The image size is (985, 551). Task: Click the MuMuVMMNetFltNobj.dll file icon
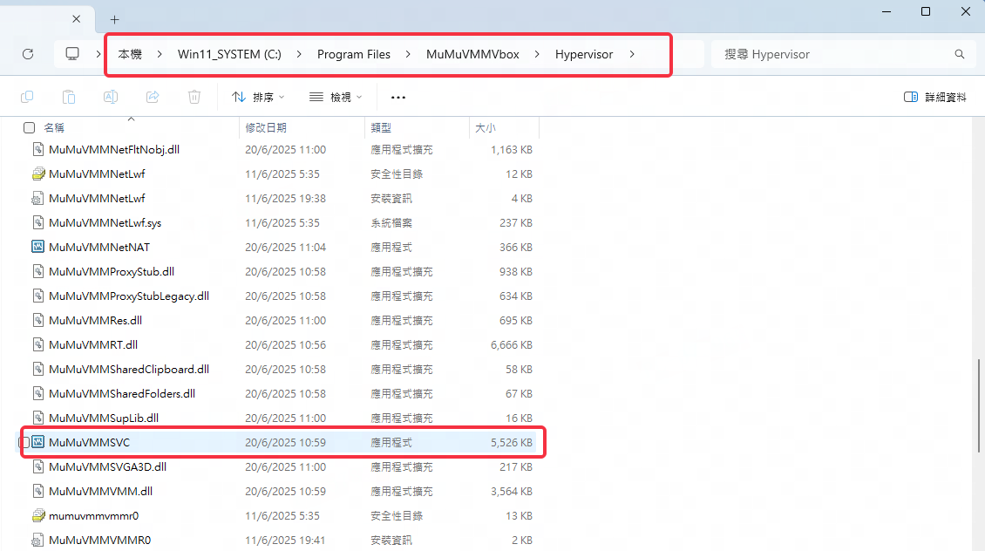coord(37,149)
